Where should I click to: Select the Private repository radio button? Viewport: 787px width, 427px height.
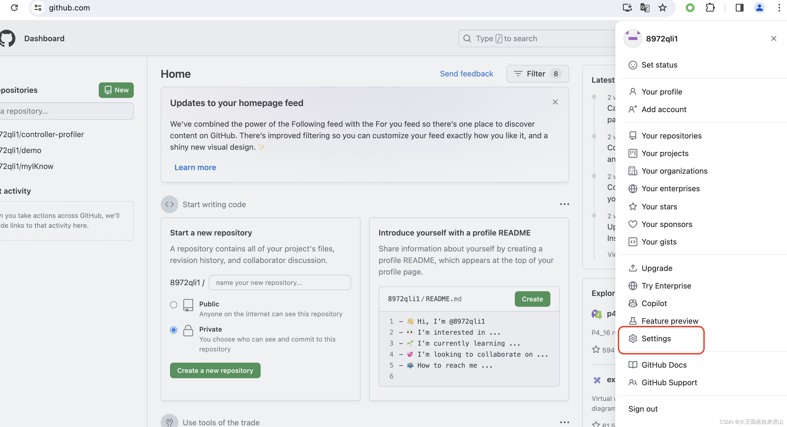174,330
